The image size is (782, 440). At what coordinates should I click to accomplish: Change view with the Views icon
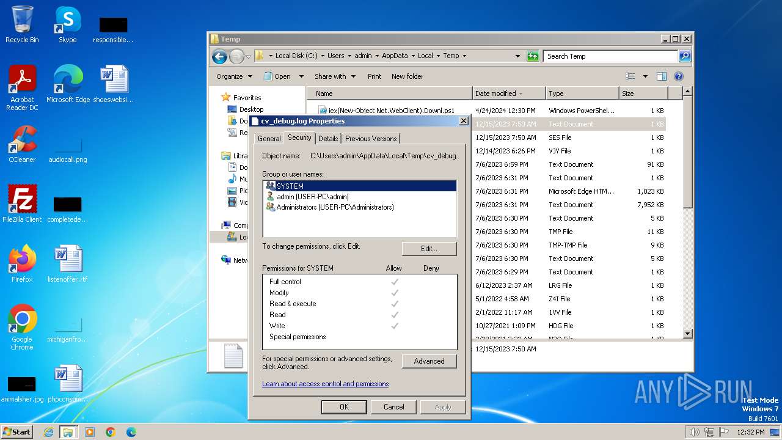click(630, 76)
